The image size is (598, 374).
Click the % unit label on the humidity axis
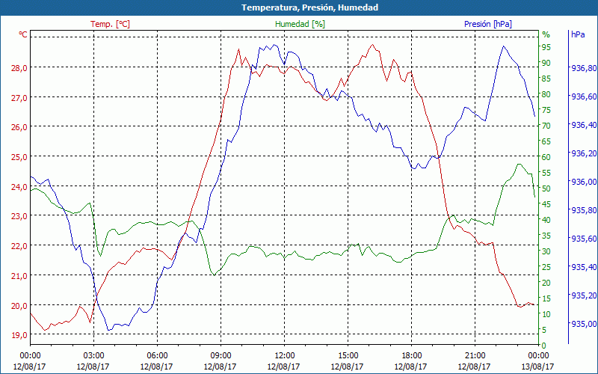(546, 34)
